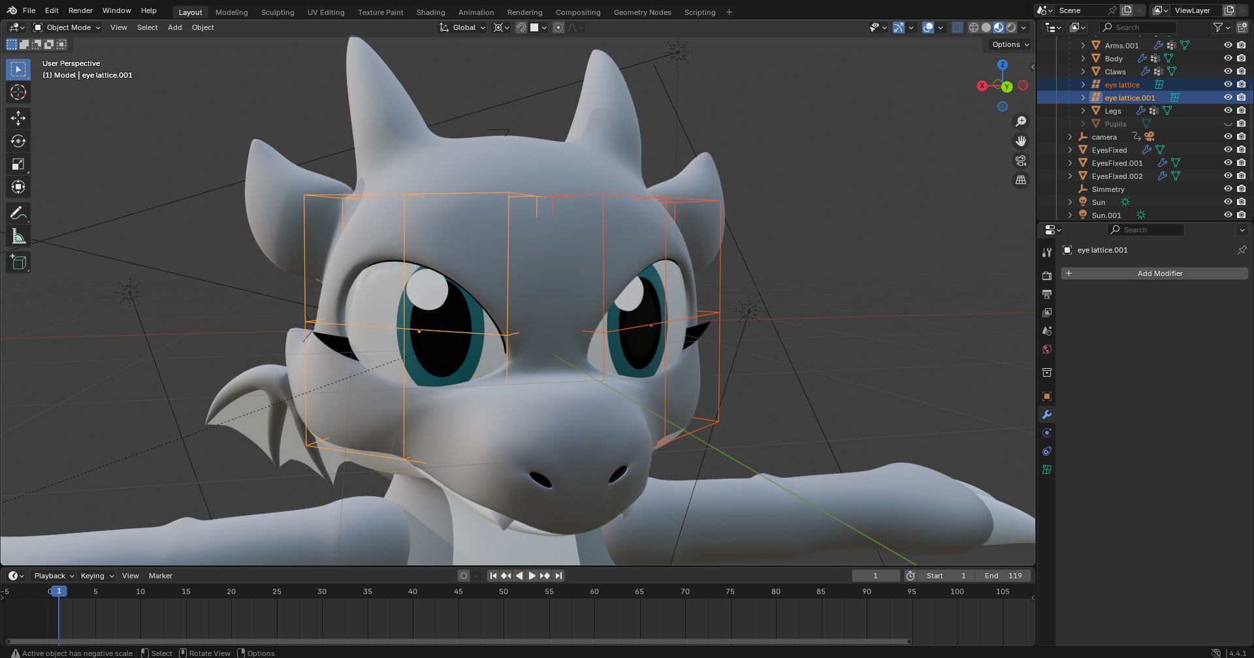Select the Move tool
1254x658 pixels.
(18, 117)
